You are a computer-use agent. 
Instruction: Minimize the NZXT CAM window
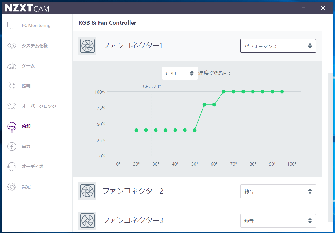click(x=304, y=8)
